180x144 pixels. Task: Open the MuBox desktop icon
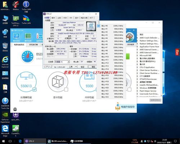tap(15, 6)
